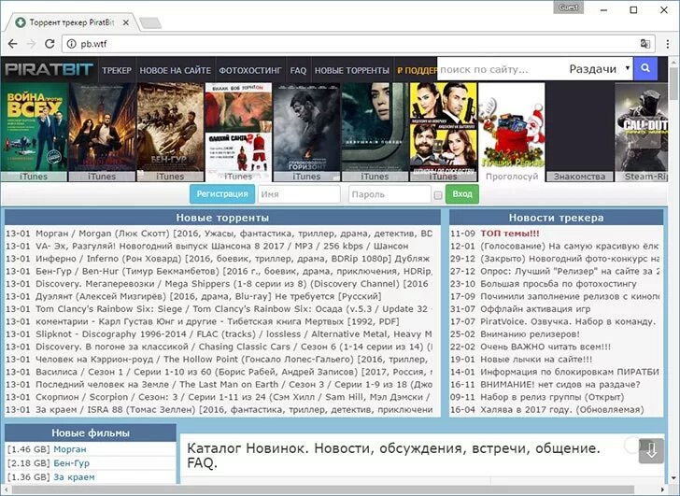The image size is (680, 496).
Task: Open the Знакомства banner
Action: click(x=579, y=132)
